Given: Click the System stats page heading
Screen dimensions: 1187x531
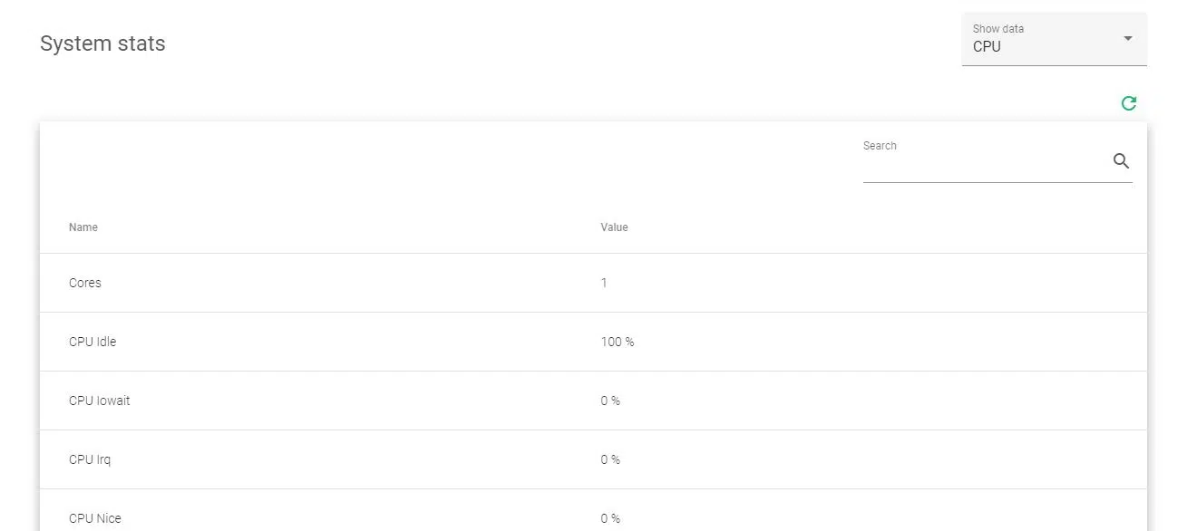Looking at the screenshot, I should click(102, 43).
